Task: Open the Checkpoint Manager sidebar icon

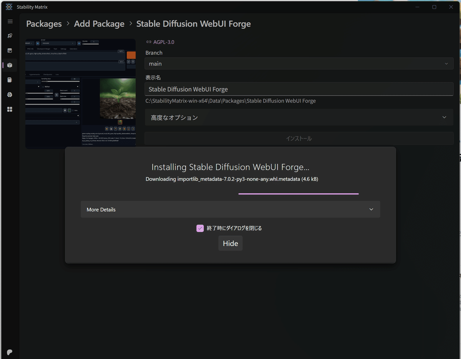Action: [10, 80]
